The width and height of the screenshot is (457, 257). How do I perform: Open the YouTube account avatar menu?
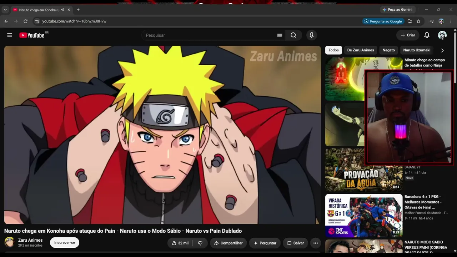(x=442, y=35)
